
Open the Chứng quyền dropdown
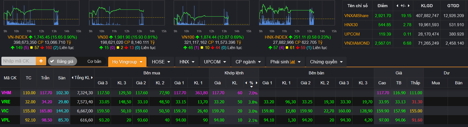pyautogui.click(x=326, y=62)
